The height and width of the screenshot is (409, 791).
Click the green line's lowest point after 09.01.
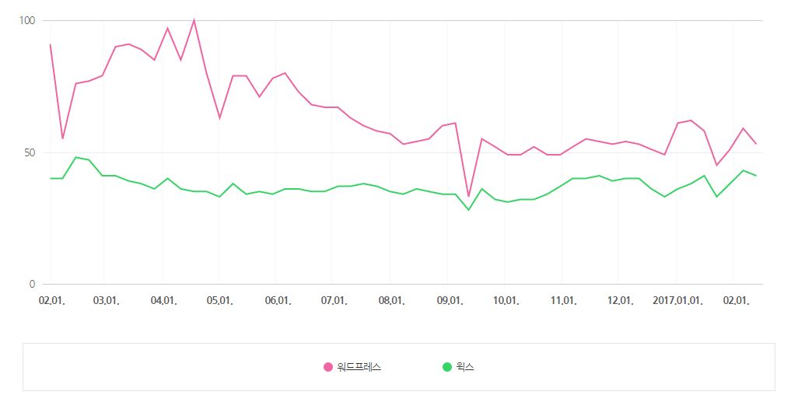468,210
